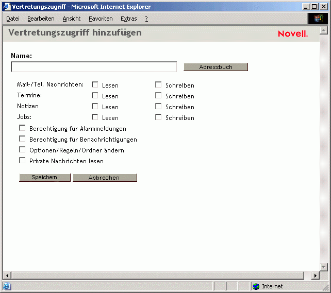
Task: Click the 'Jobs:' label
Action: pyautogui.click(x=24, y=117)
